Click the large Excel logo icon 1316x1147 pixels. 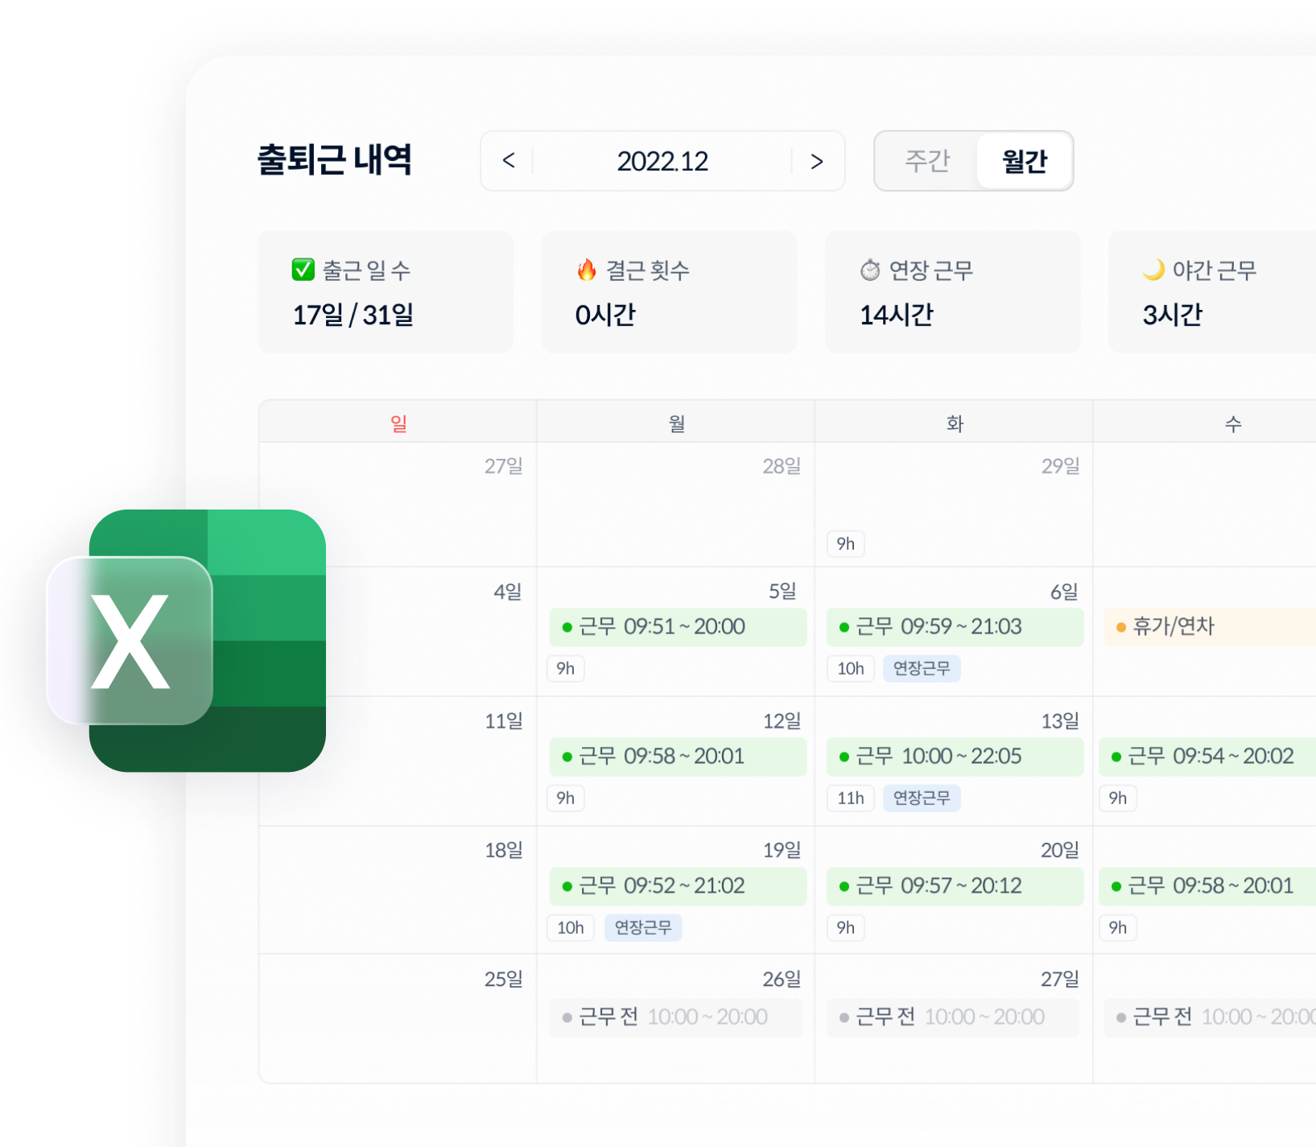click(187, 641)
